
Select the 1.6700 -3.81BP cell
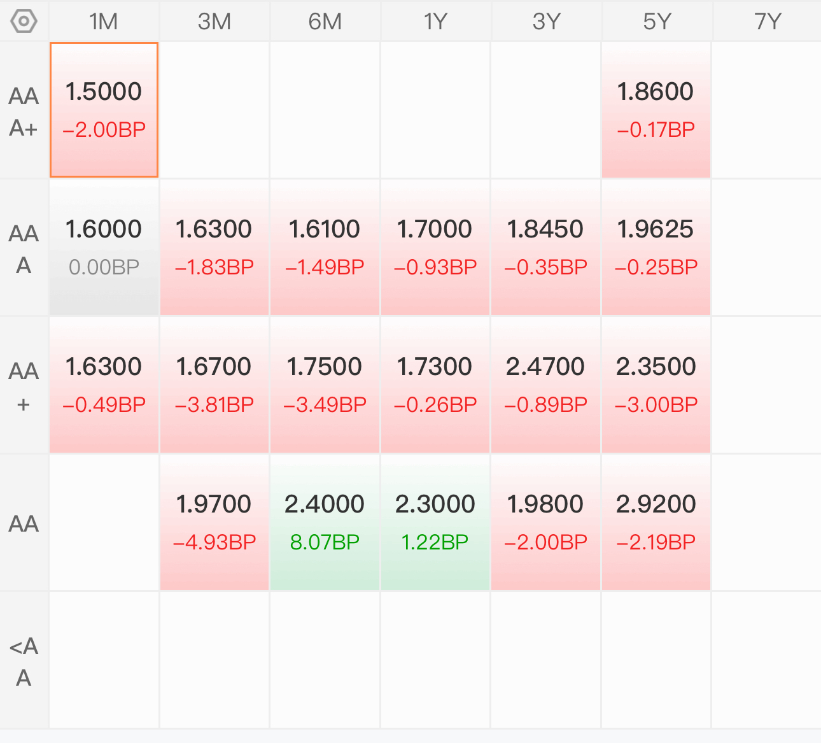(x=214, y=385)
